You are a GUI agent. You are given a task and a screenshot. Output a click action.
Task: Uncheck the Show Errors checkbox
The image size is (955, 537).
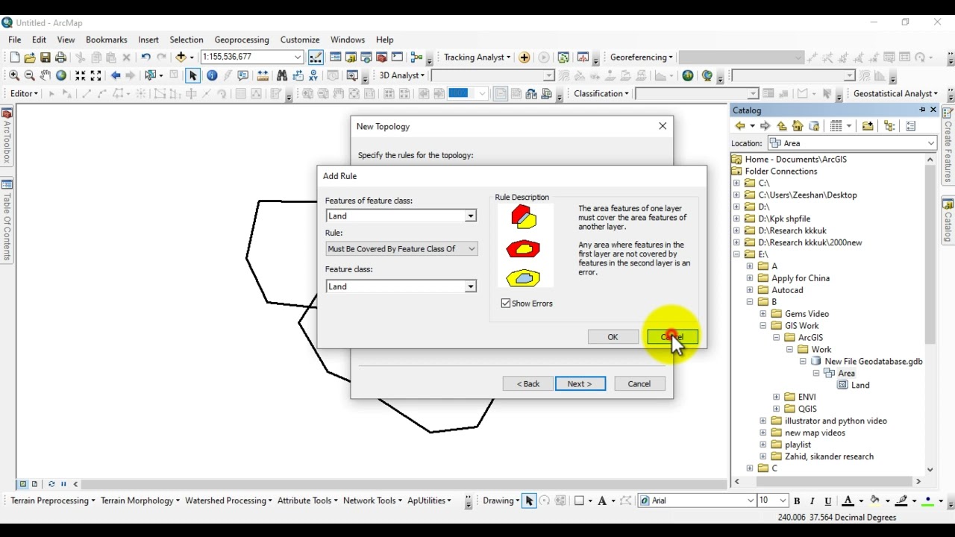[x=506, y=304]
